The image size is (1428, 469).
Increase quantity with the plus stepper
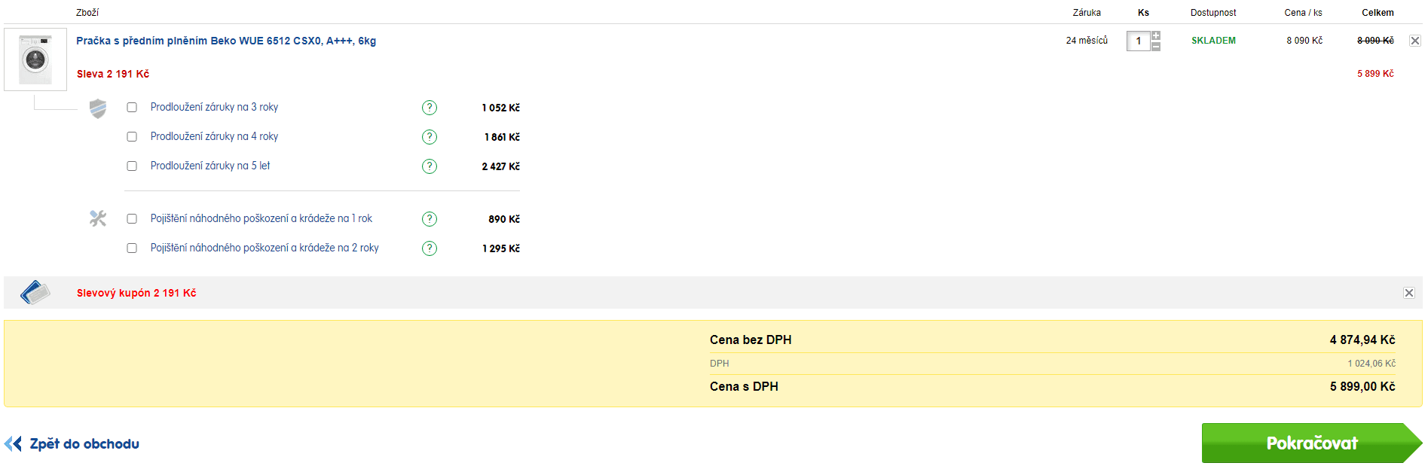tap(1156, 35)
